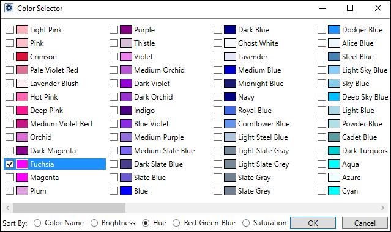Image resolution: width=391 pixels, height=232 pixels.
Task: Click the Slate Blue label
Action: coord(150,178)
